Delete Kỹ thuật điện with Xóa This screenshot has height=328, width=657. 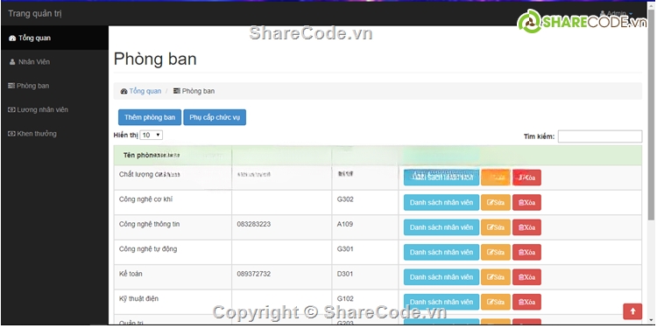coord(526,302)
